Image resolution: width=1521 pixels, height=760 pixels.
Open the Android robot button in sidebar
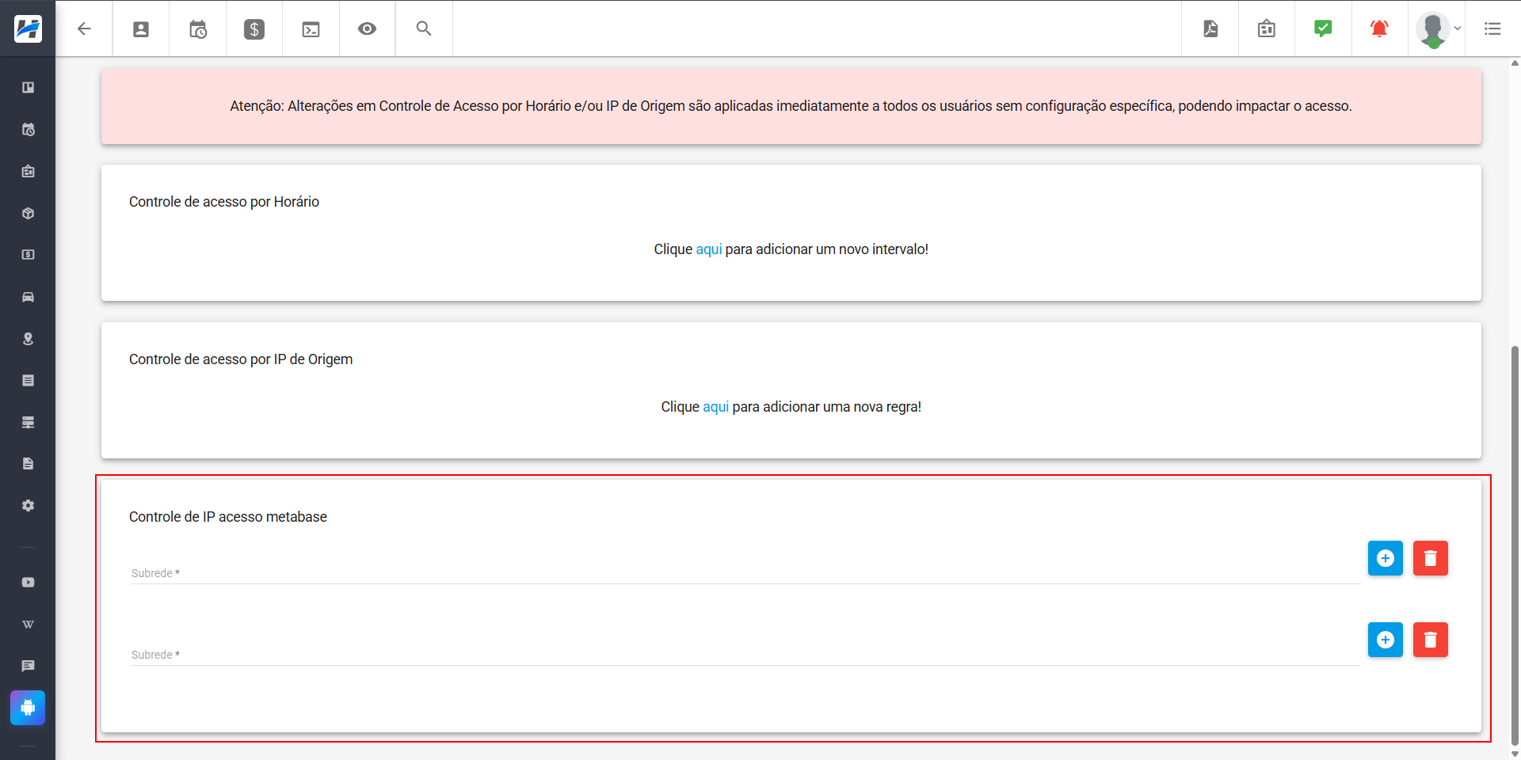(28, 708)
